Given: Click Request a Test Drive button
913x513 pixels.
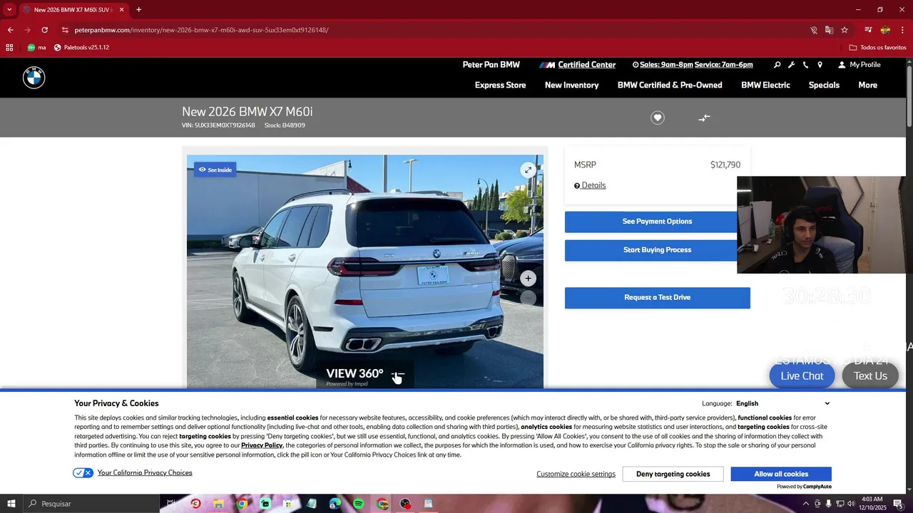Looking at the screenshot, I should (x=657, y=298).
